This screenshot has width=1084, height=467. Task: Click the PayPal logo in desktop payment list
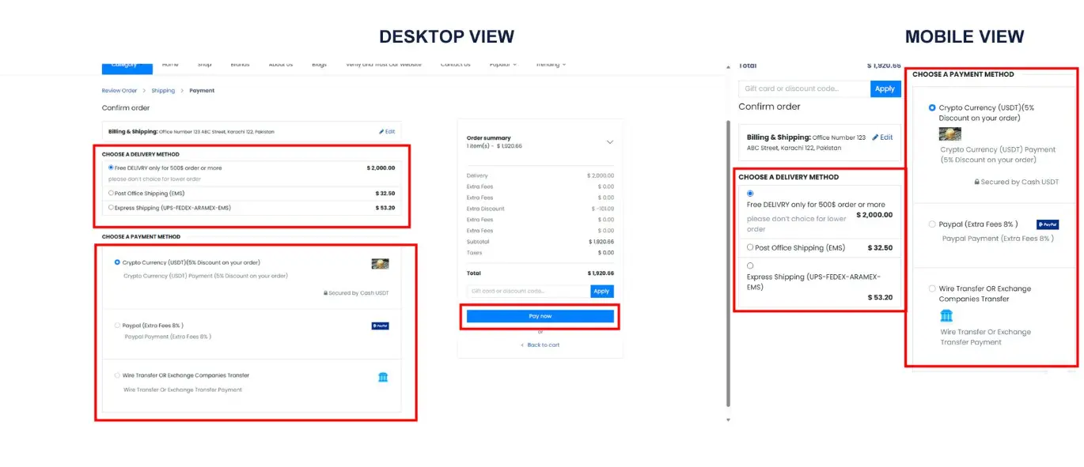380,326
